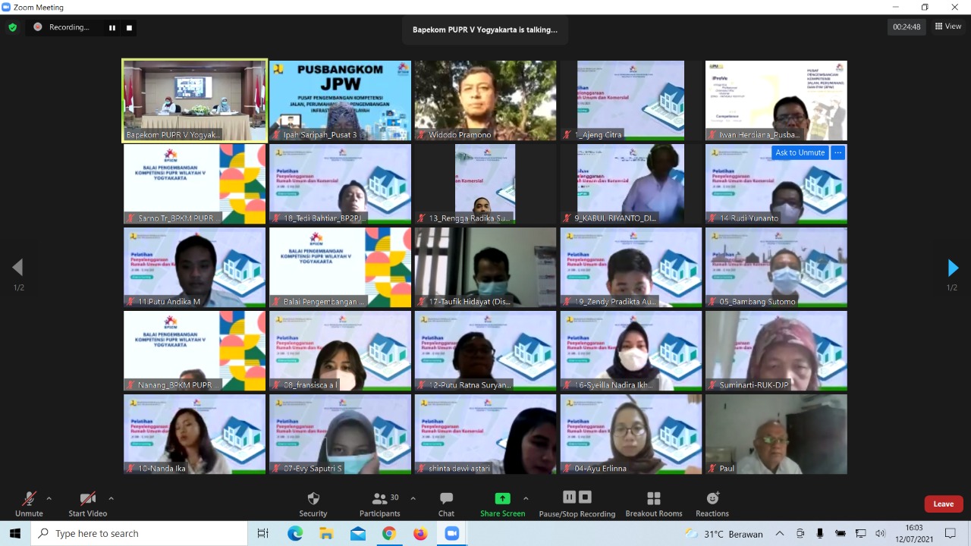Open the Mail app from taskbar

click(x=357, y=533)
